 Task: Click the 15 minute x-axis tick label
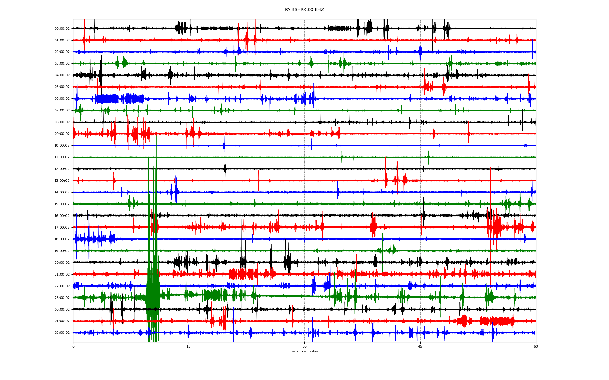tap(189, 346)
